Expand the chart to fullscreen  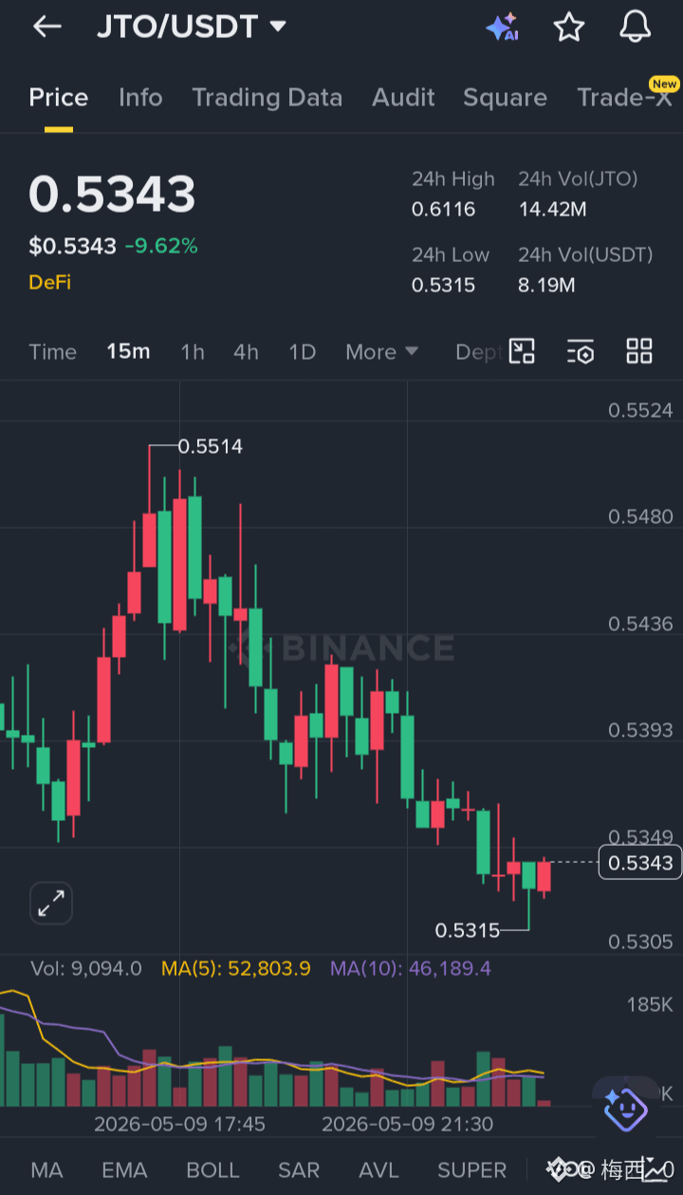pos(51,903)
